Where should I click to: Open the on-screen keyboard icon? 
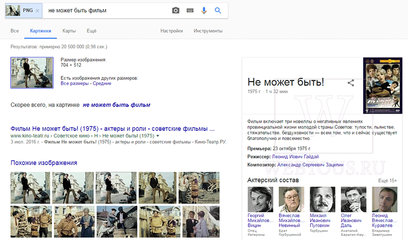click(x=190, y=10)
